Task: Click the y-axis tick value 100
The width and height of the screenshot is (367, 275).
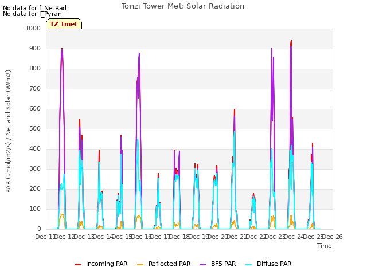Action: (35, 209)
